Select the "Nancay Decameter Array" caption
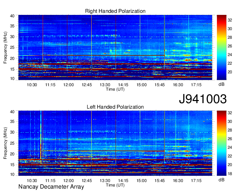 [51, 187]
